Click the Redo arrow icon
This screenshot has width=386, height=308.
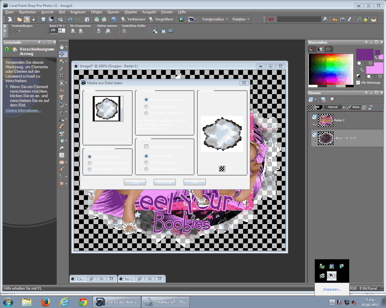pyautogui.click(x=78, y=19)
